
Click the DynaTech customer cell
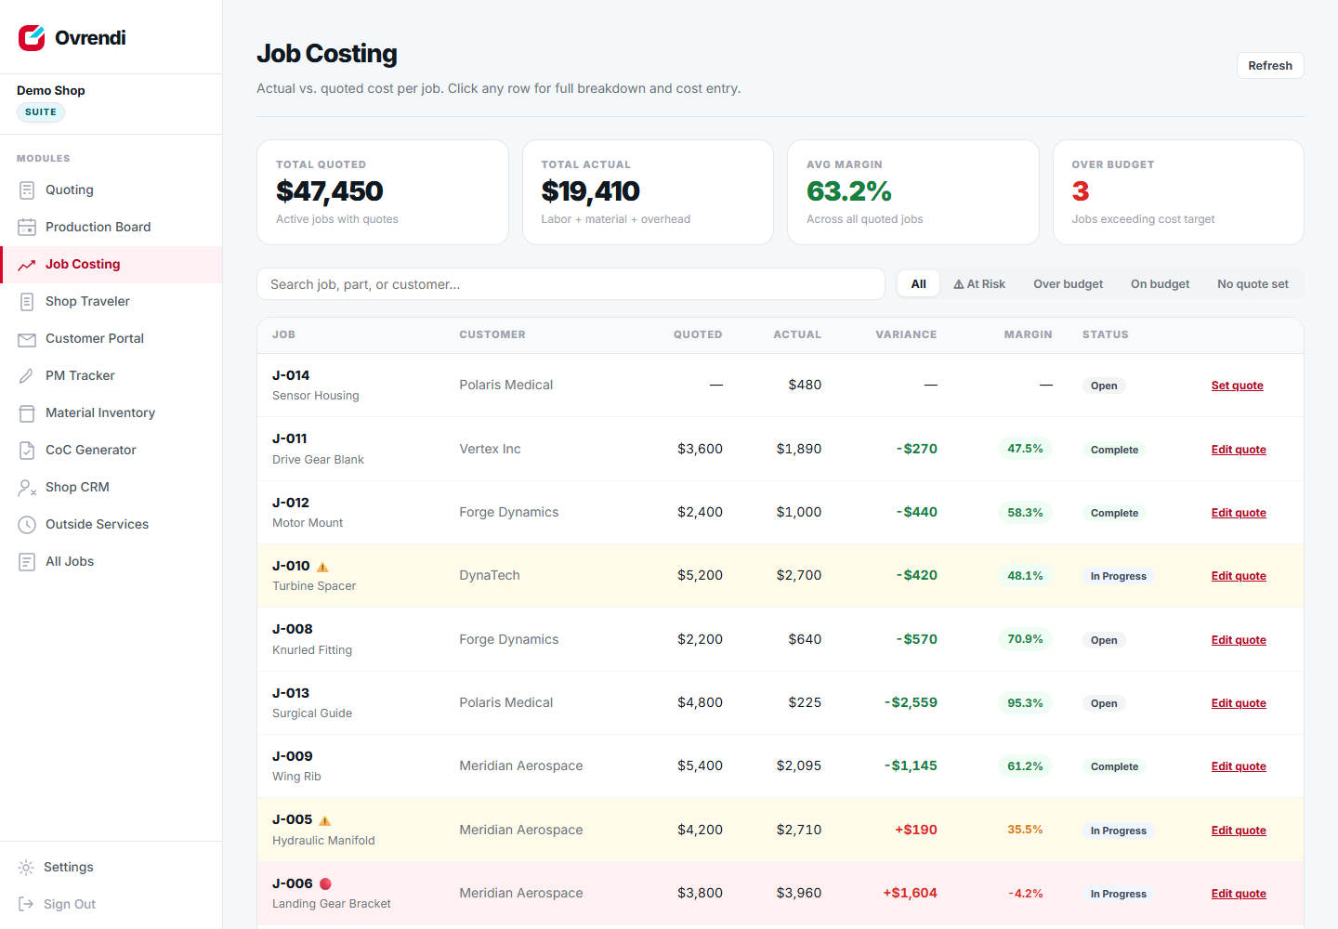point(490,575)
